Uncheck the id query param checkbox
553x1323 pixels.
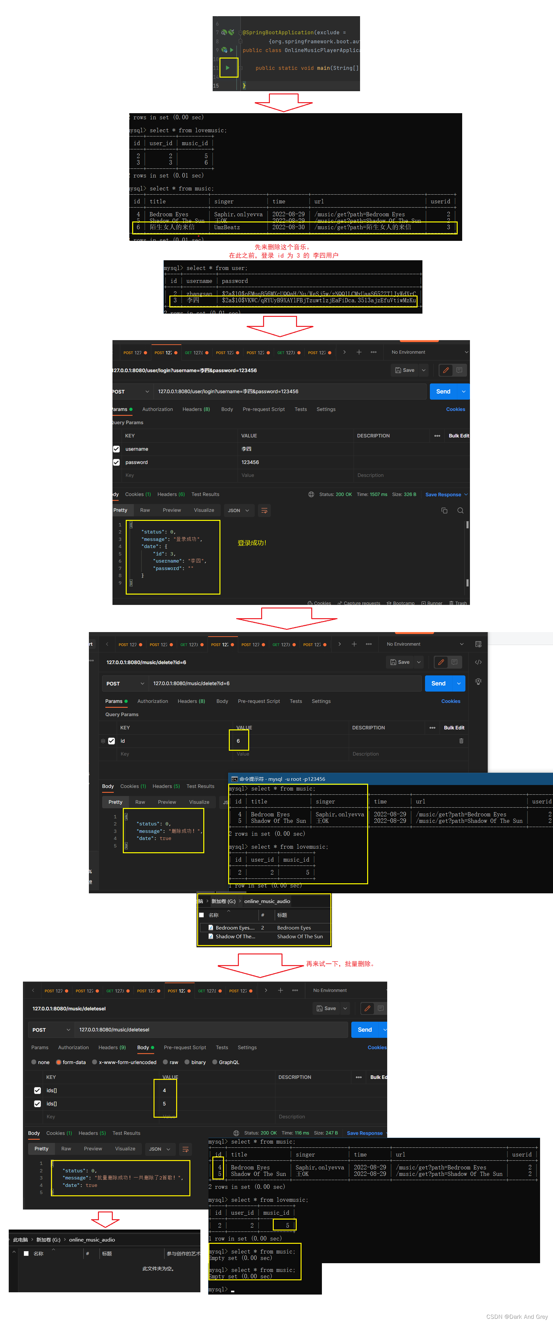pyautogui.click(x=112, y=741)
